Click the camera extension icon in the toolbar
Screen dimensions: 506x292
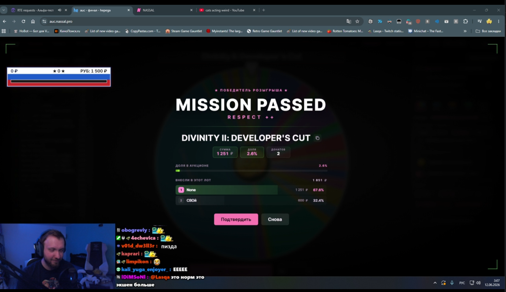point(446,21)
